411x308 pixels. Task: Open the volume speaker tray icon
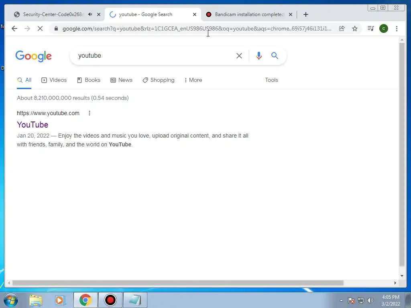tap(370, 300)
